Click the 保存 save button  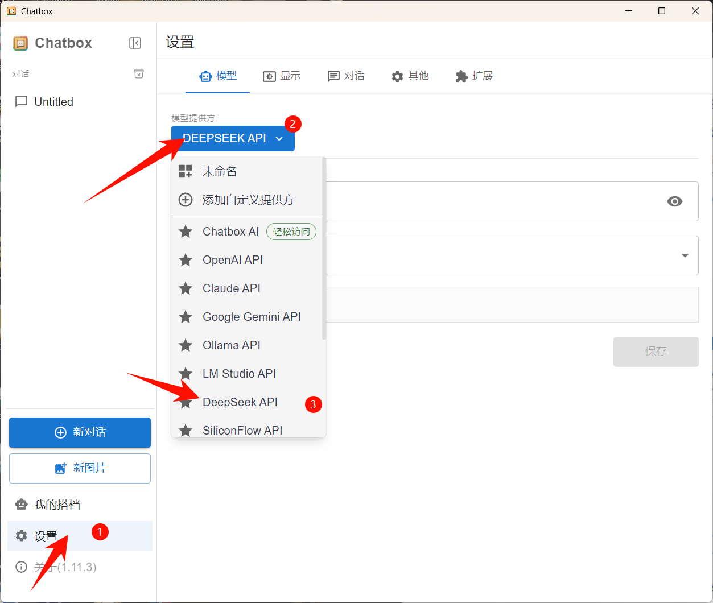pyautogui.click(x=656, y=352)
